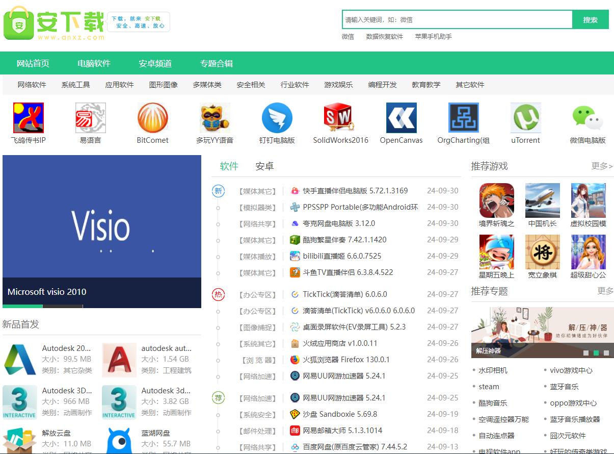This screenshot has height=454, width=614.
Task: Open 更多> next to 推荐游戏
Action: point(602,166)
